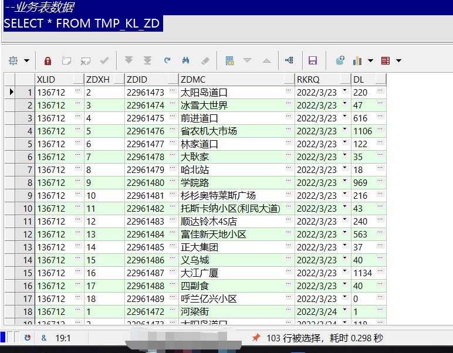Viewport: 453px width, 353px height.
Task: Click the status bar blue block indicator
Action: (3, 337)
